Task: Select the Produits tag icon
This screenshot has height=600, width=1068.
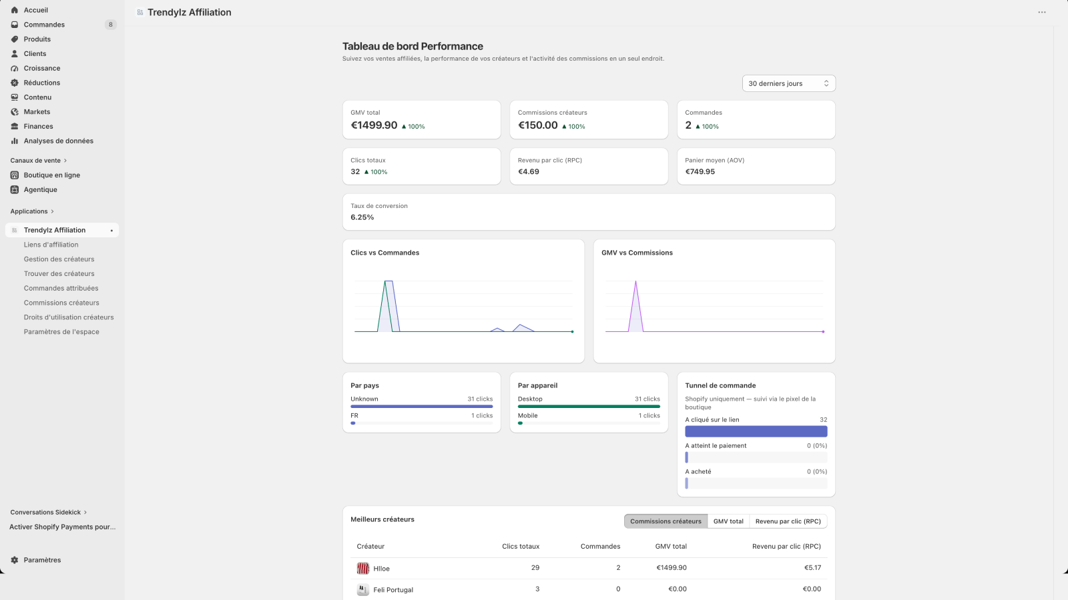Action: (x=15, y=39)
